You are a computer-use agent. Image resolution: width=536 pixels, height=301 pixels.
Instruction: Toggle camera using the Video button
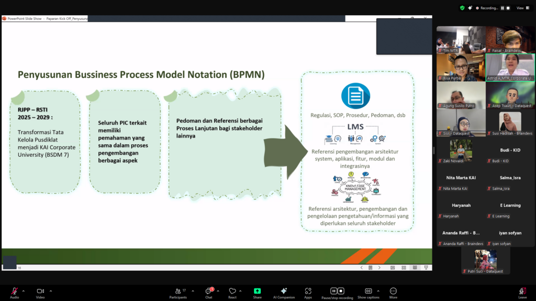tap(40, 291)
